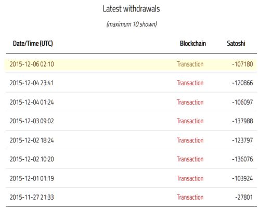Viewport: 260px width, 208px height.
Task: Click the Blockchain column header
Action: tap(193, 43)
